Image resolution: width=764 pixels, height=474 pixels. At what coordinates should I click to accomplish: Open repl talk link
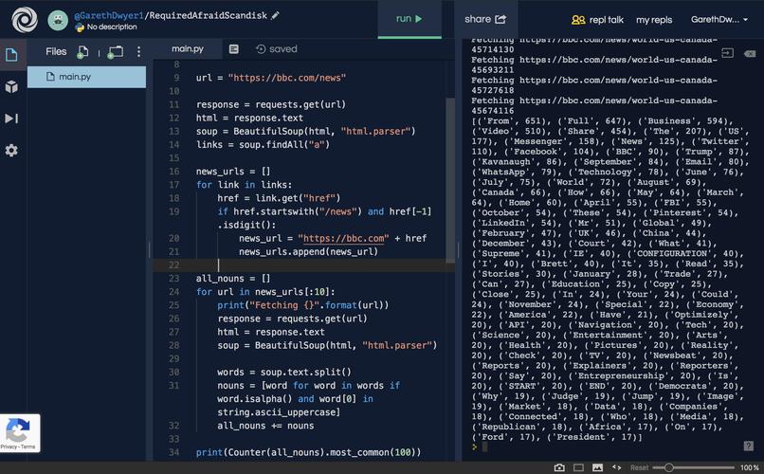click(597, 20)
